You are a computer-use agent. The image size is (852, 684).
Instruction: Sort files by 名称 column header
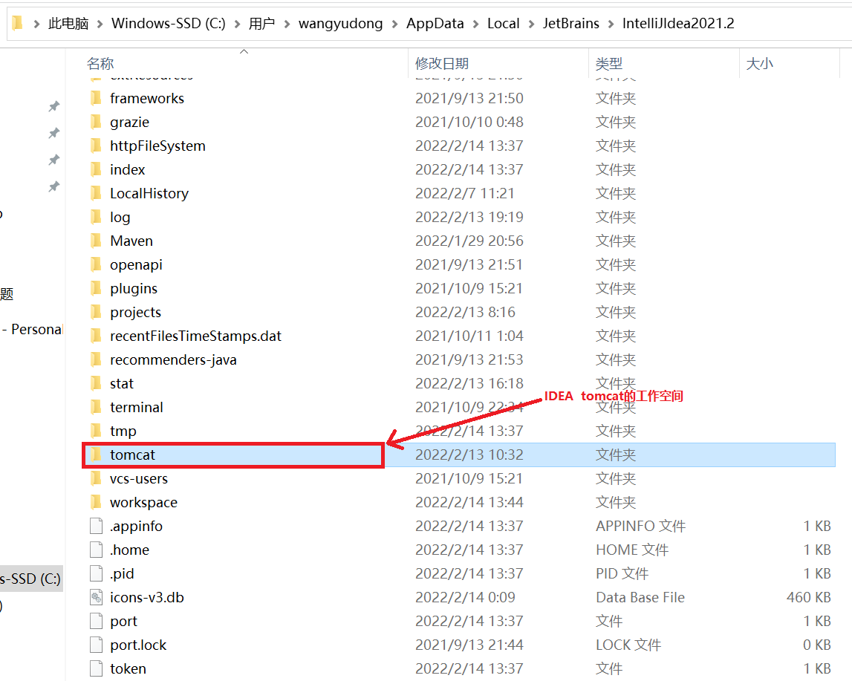click(x=100, y=64)
